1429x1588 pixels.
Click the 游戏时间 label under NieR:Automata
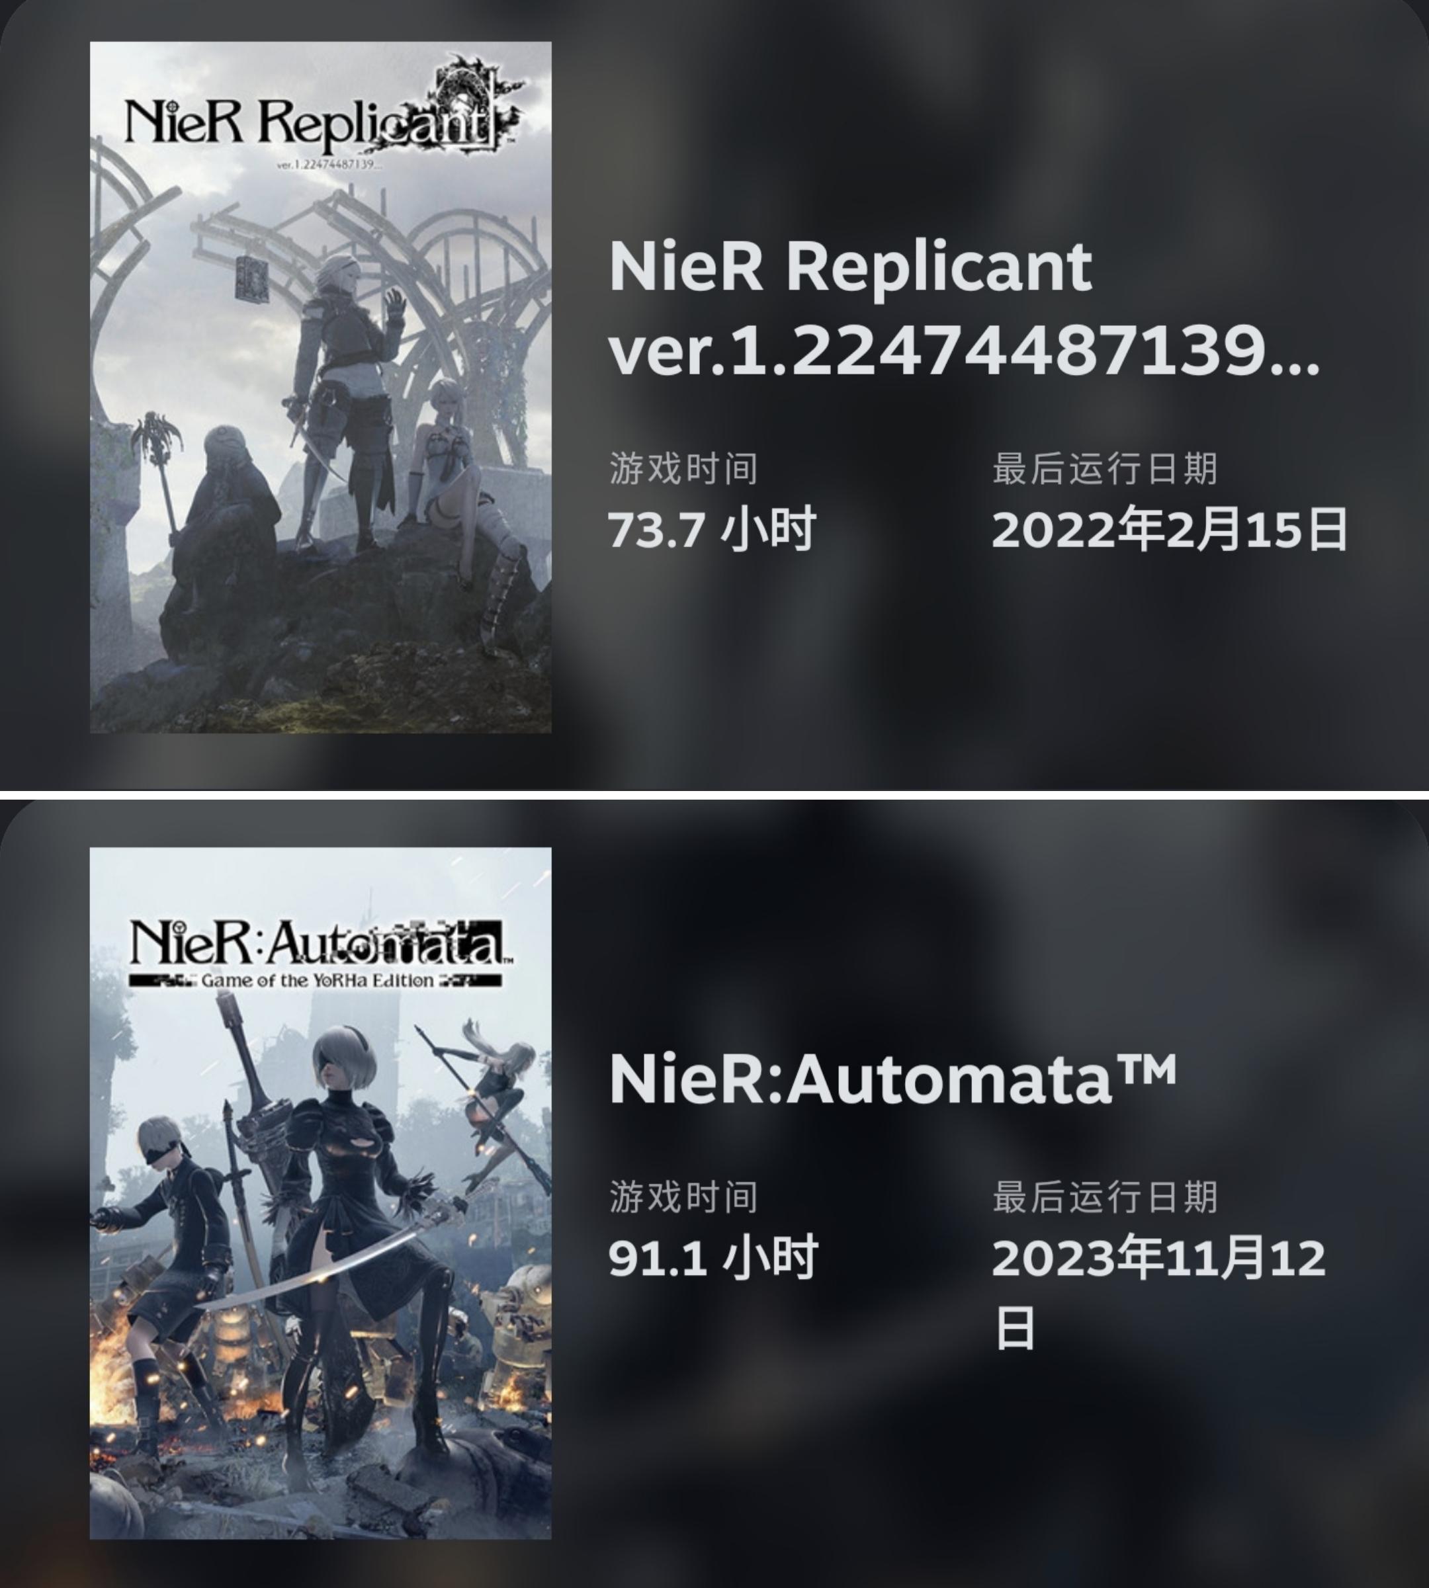683,1196
